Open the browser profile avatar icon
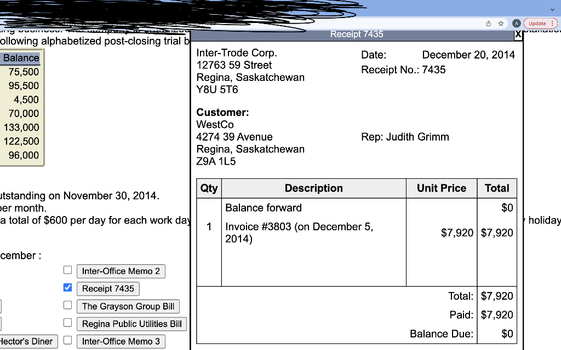Screen dimensions: 561x350 [x=516, y=24]
